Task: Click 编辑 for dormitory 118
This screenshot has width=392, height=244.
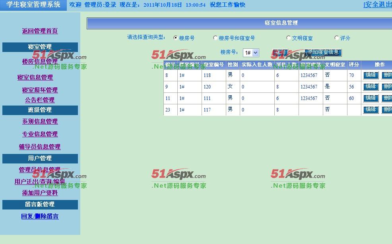Action: tap(371, 75)
